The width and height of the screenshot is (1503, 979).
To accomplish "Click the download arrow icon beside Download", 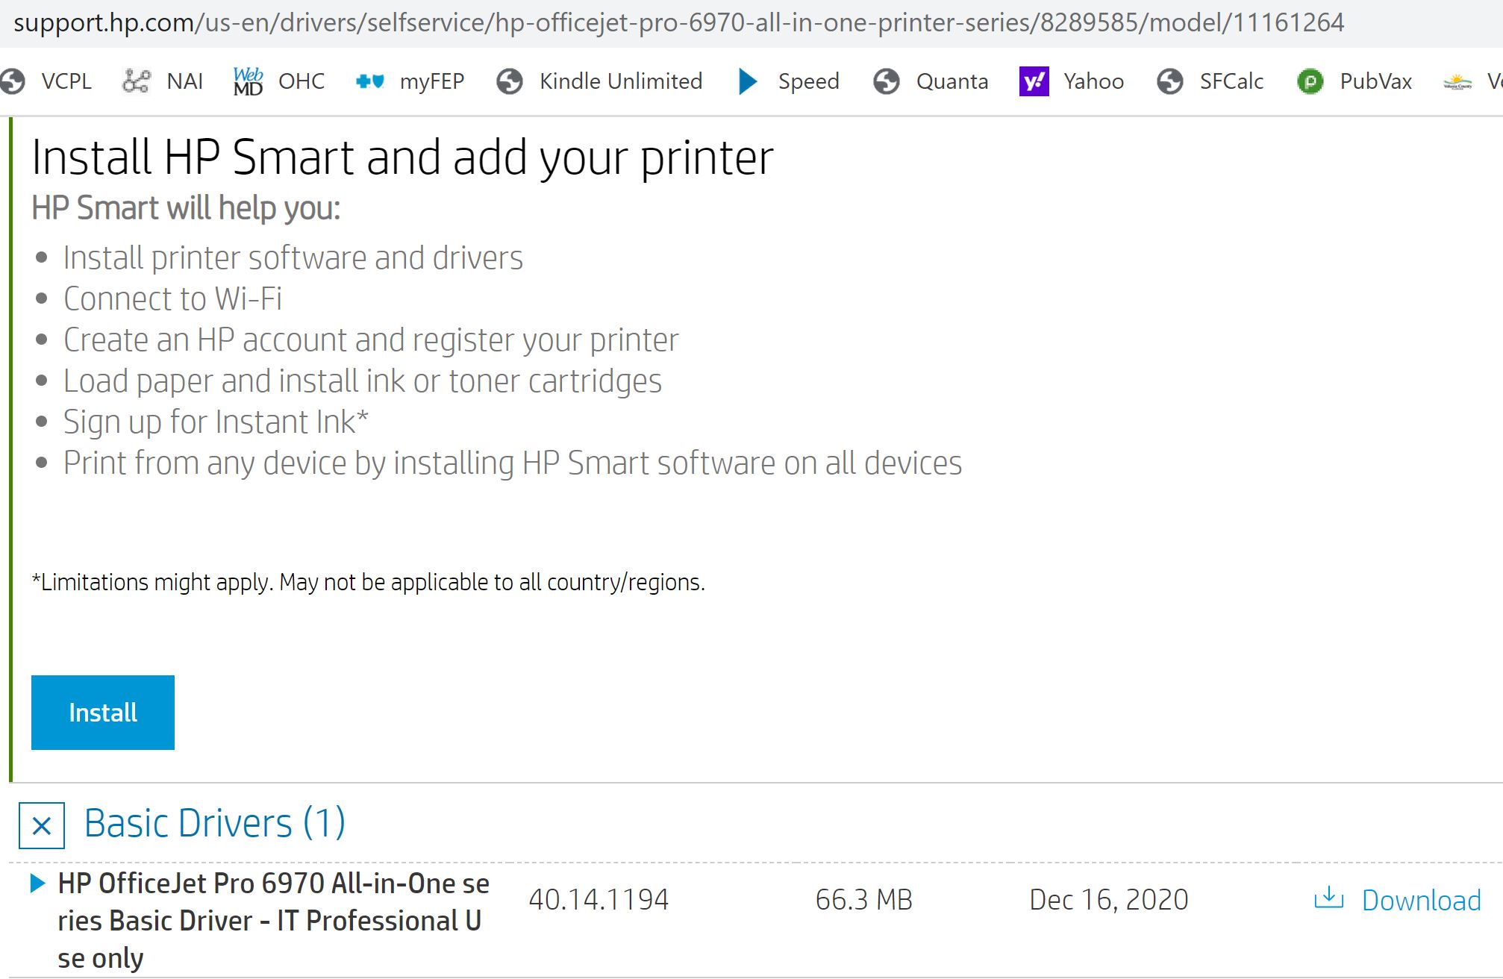I will (x=1328, y=898).
